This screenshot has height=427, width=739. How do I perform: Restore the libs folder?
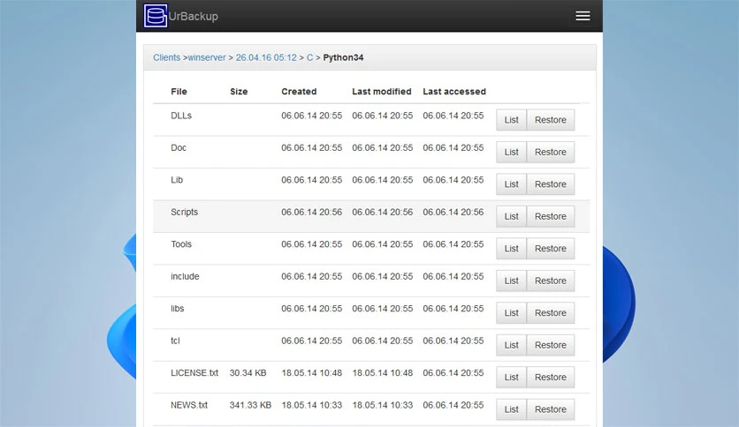[551, 312]
